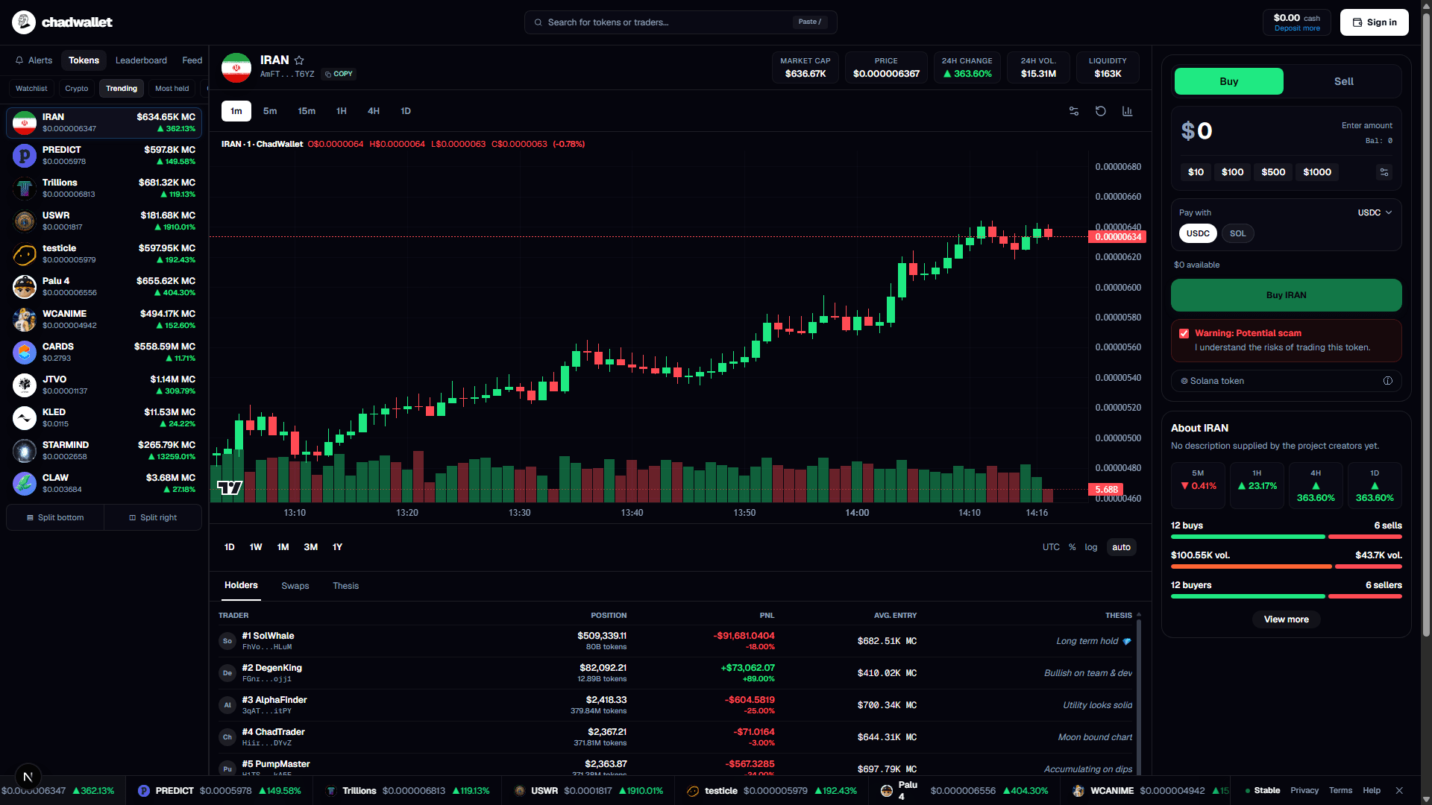Open the TradingView logo on chart
This screenshot has width=1432, height=805.
(x=230, y=487)
